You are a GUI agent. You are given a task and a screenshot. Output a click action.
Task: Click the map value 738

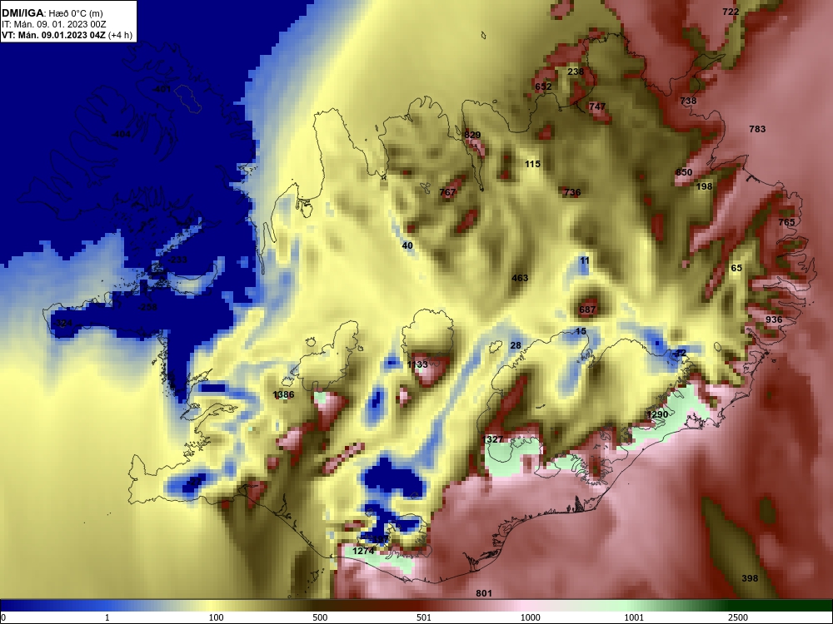pyautogui.click(x=688, y=101)
